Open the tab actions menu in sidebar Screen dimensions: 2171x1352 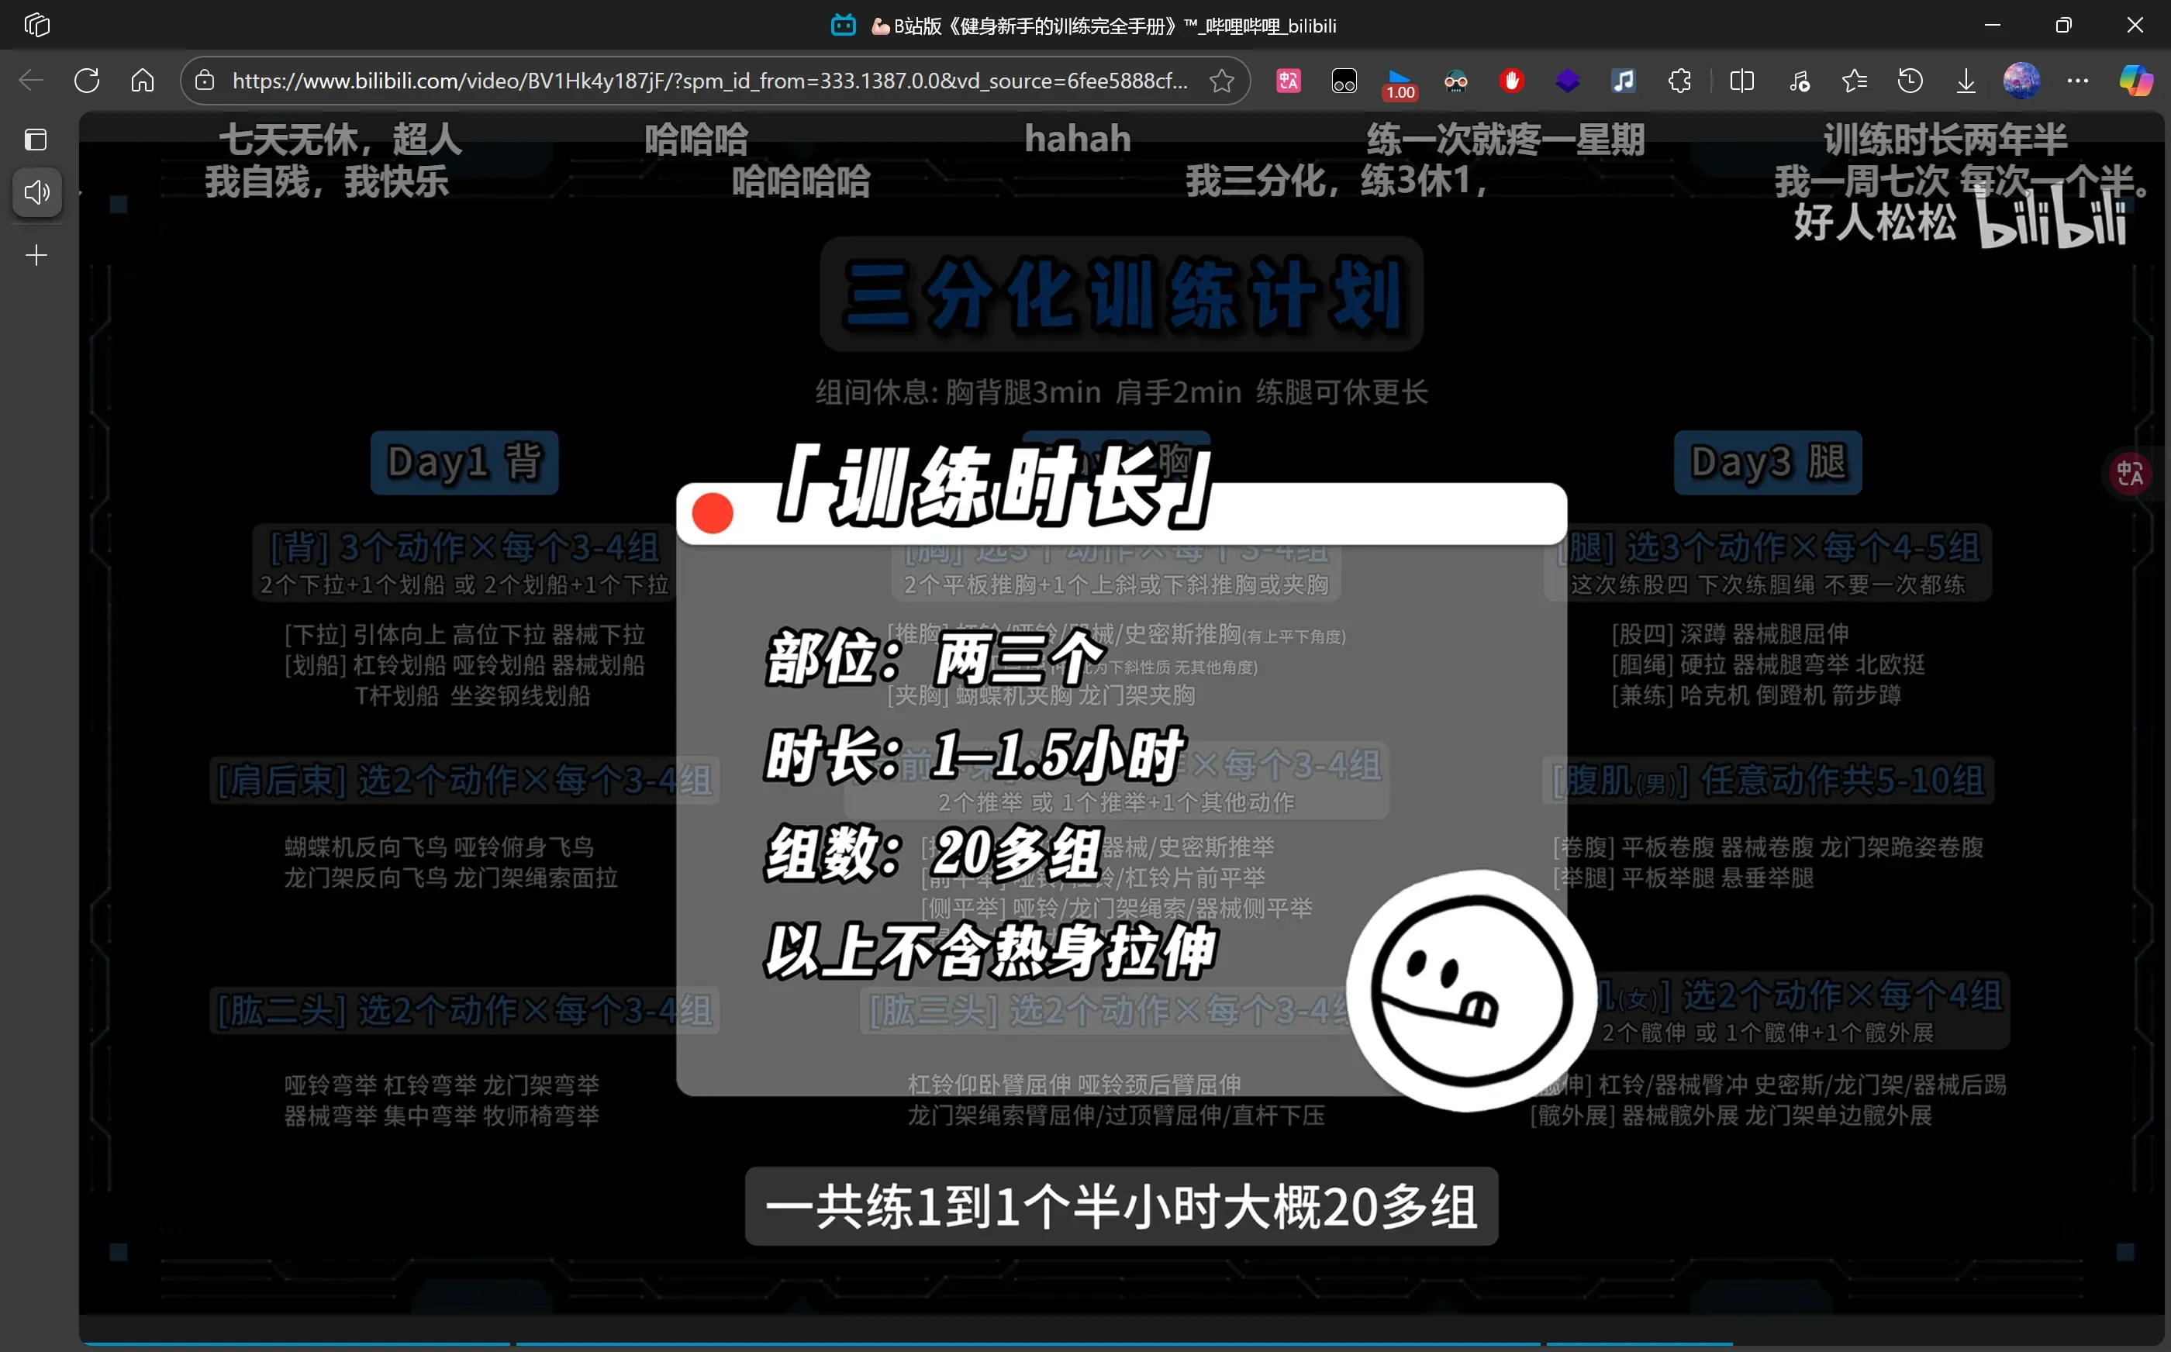coord(36,140)
